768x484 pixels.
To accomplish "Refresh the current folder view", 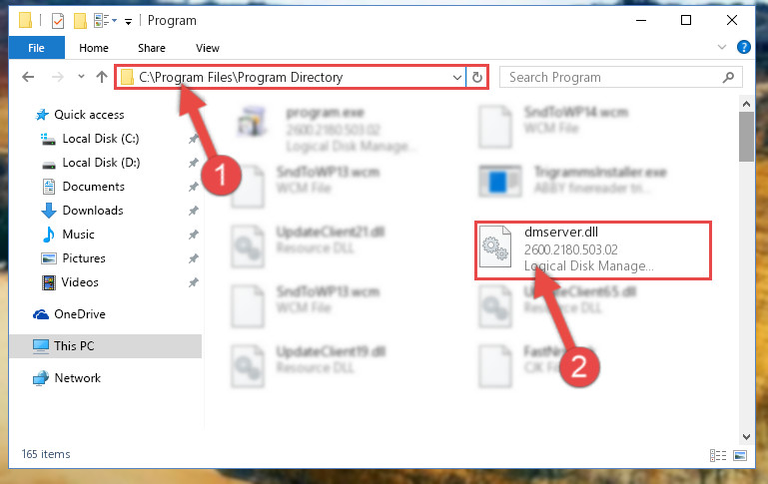I will point(477,77).
